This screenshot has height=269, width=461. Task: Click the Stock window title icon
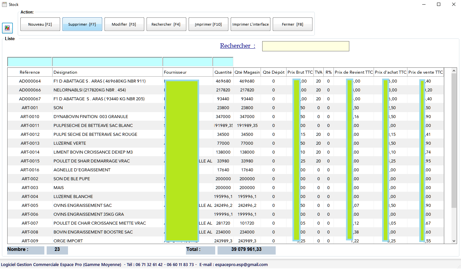point(5,5)
